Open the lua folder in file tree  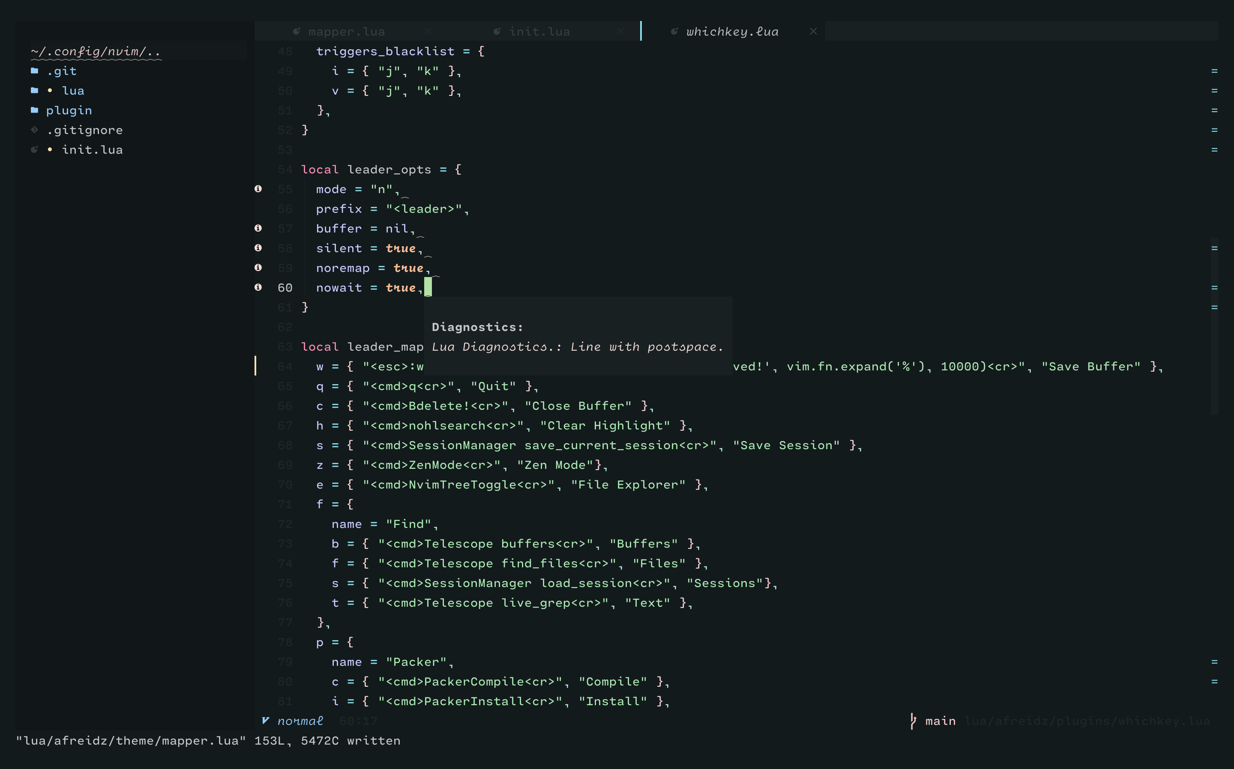click(73, 91)
